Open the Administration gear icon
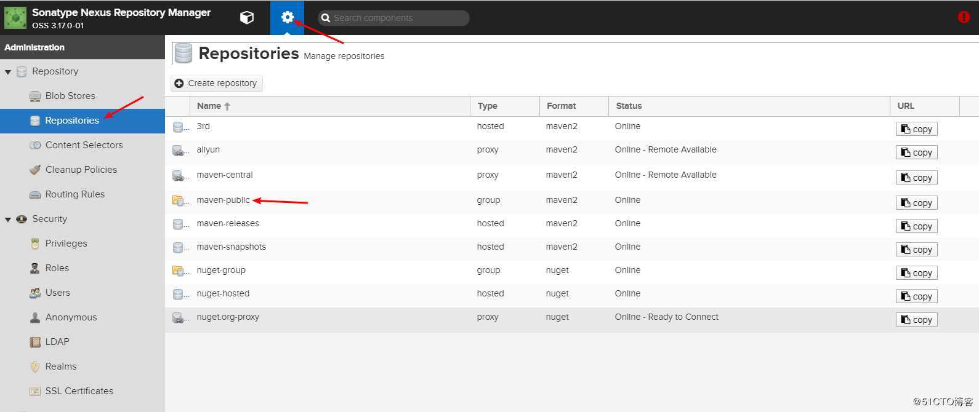Viewport: 979px width, 412px height. tap(287, 17)
